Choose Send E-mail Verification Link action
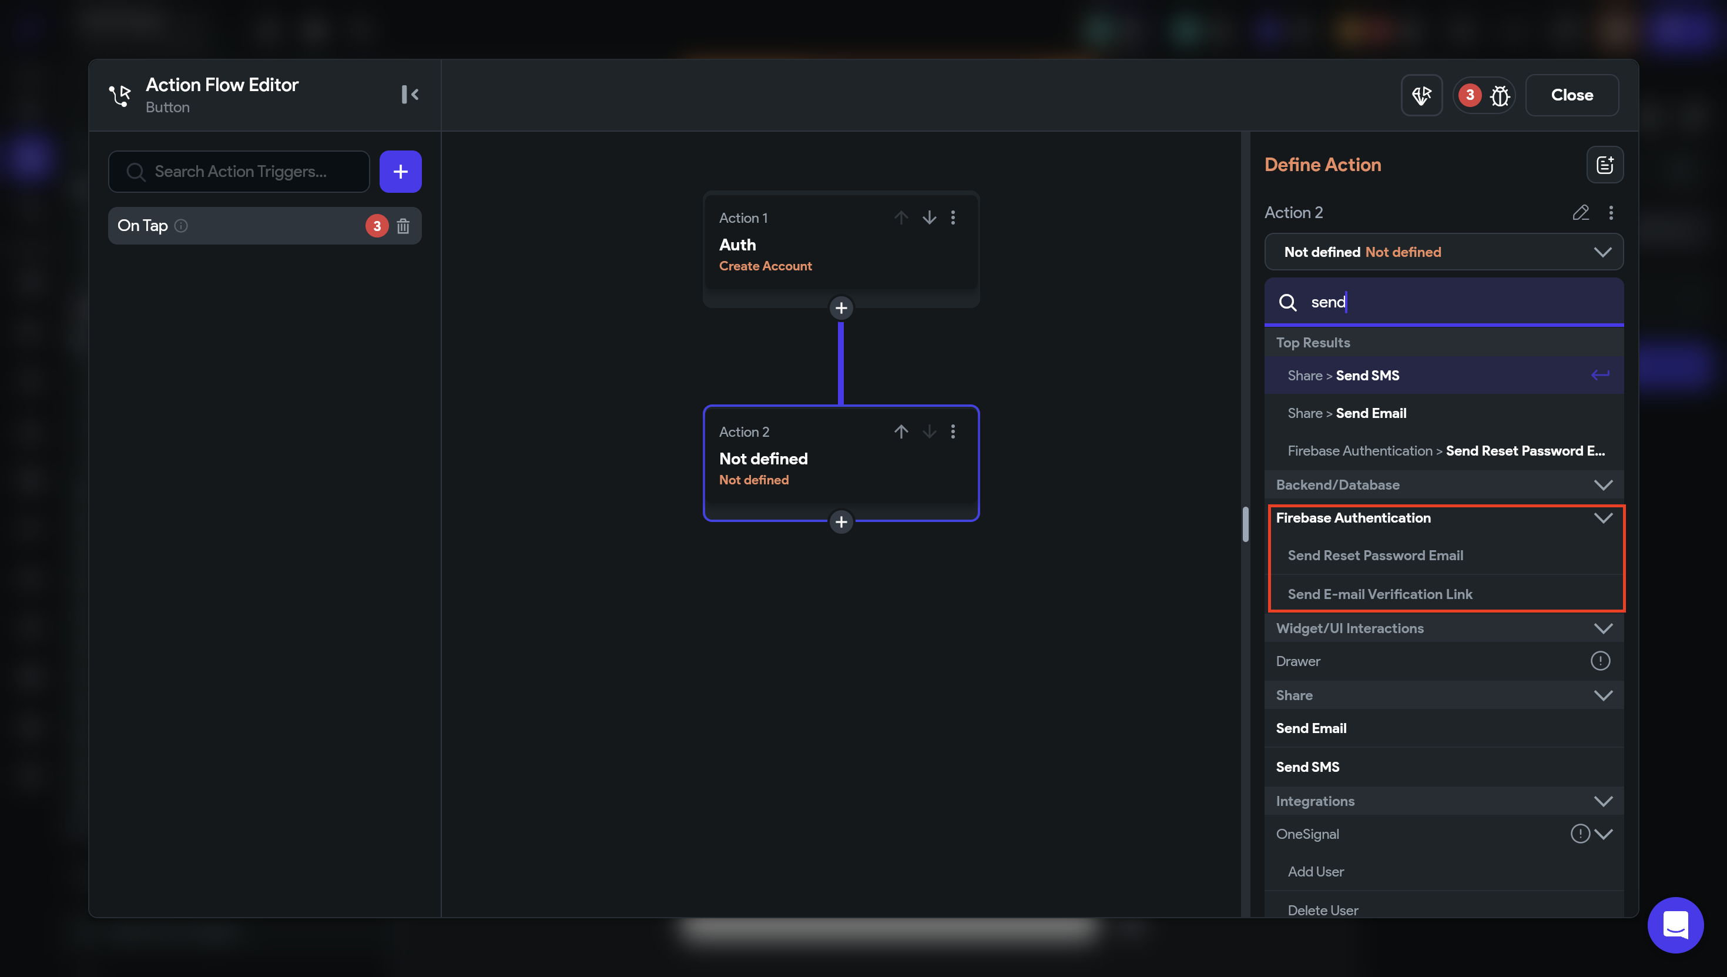 coord(1380,594)
